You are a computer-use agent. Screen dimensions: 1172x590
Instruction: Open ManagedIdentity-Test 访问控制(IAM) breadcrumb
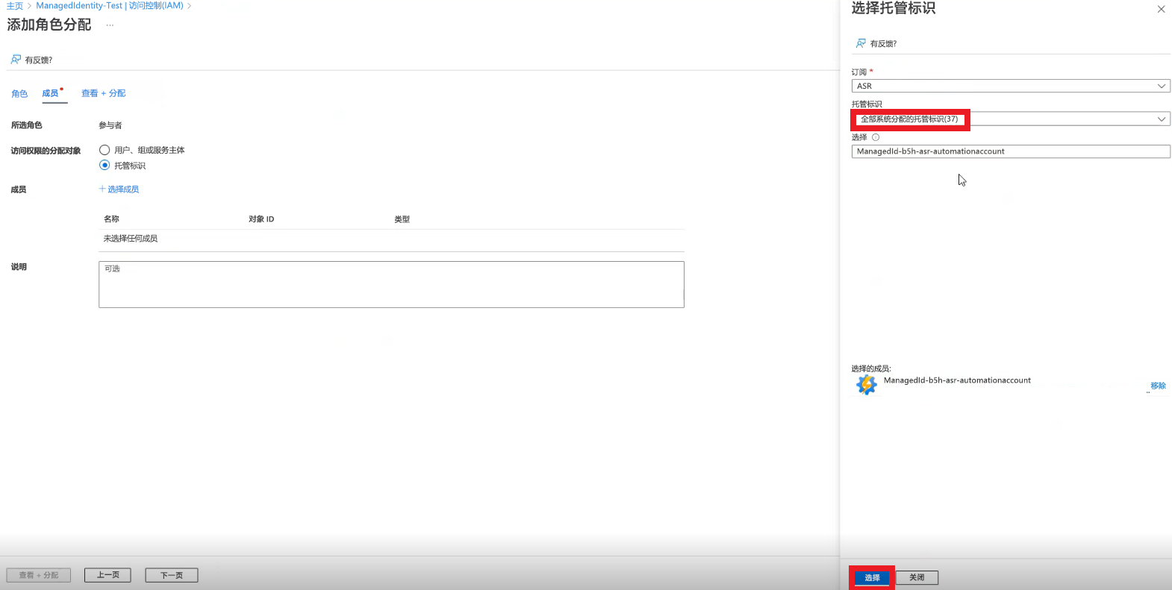pyautogui.click(x=110, y=6)
